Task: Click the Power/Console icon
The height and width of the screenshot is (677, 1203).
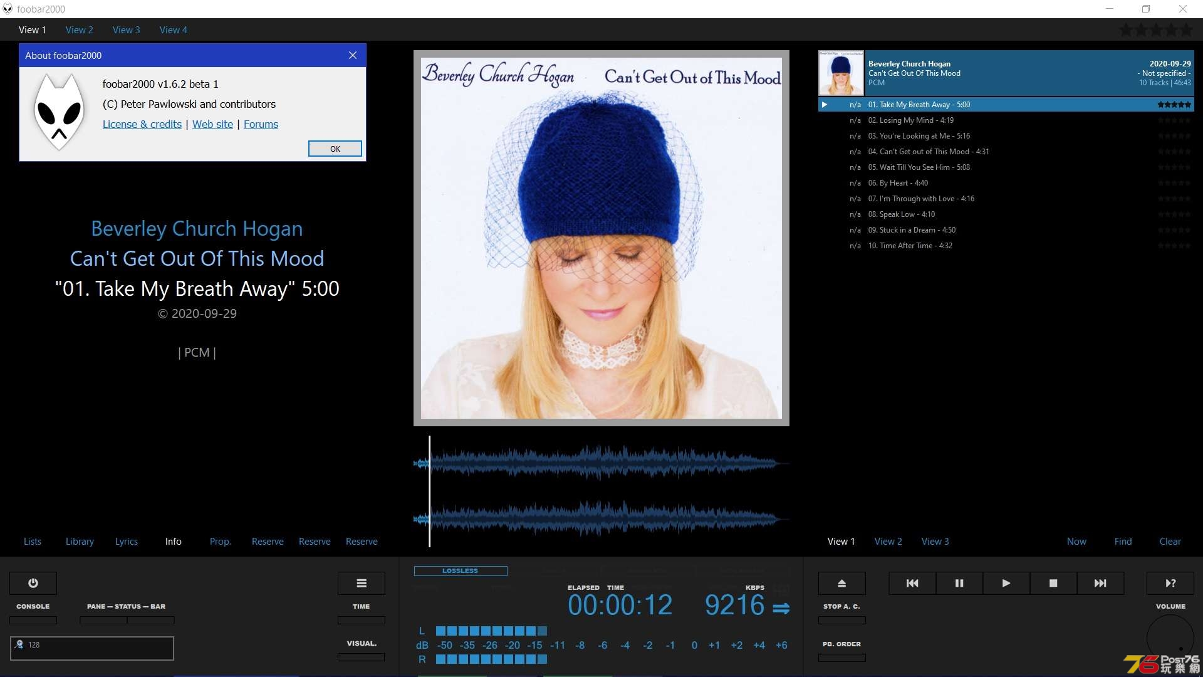Action: (x=33, y=583)
